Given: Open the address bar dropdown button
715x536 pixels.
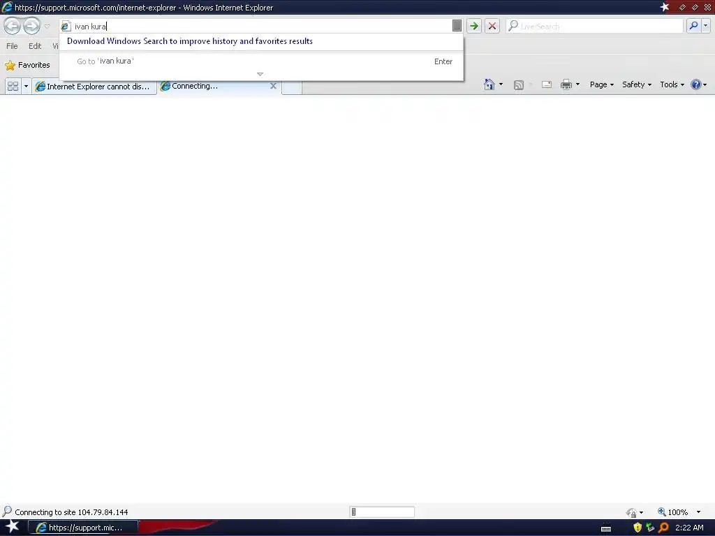Looking at the screenshot, I should 457,26.
